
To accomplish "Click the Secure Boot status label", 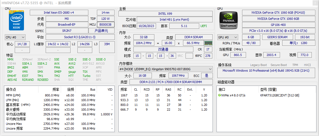I will 279,65.
